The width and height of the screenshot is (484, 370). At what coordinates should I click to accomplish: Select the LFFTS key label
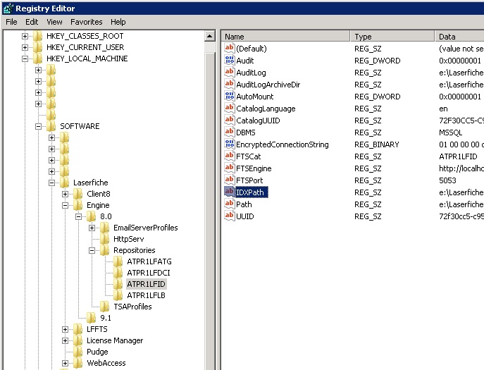click(97, 329)
